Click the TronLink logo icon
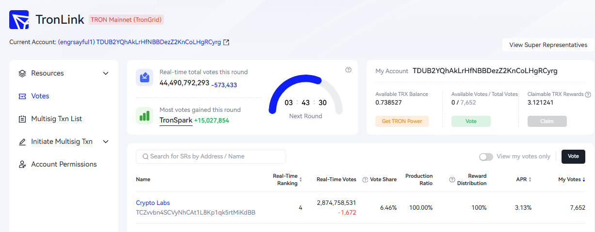Screen dimensions: 595x232 [19, 20]
